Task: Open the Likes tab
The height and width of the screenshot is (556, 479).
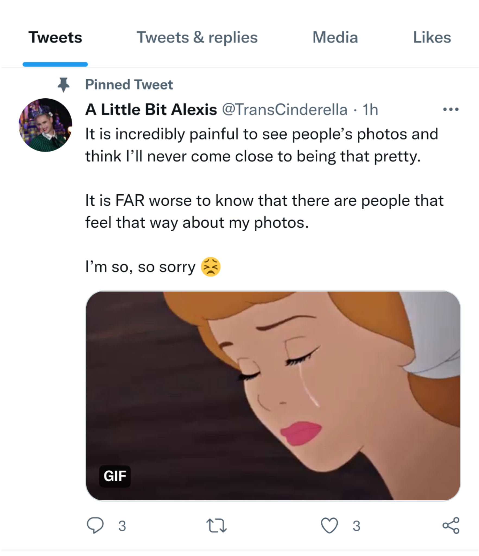Action: [432, 37]
